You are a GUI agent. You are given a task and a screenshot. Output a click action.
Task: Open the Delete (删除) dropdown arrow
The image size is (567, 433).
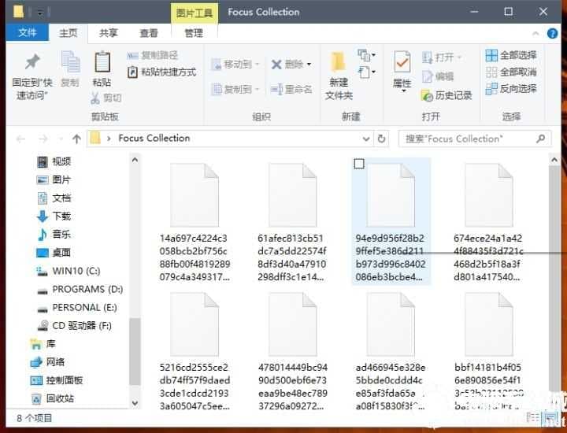point(309,65)
